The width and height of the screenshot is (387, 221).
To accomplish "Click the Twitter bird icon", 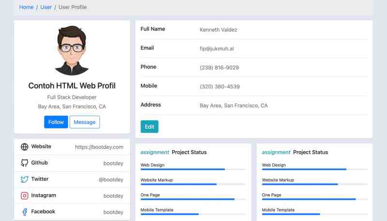I will 25,179.
